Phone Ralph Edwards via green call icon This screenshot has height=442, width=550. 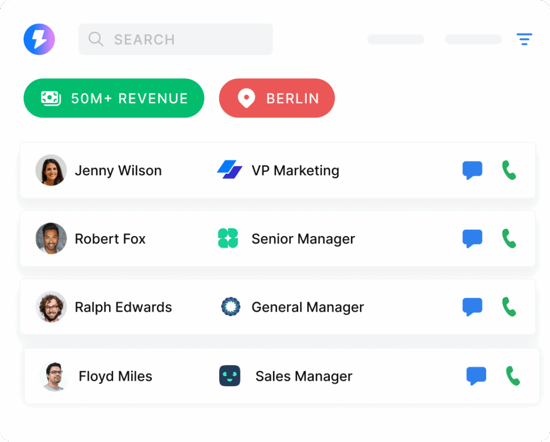click(x=509, y=306)
